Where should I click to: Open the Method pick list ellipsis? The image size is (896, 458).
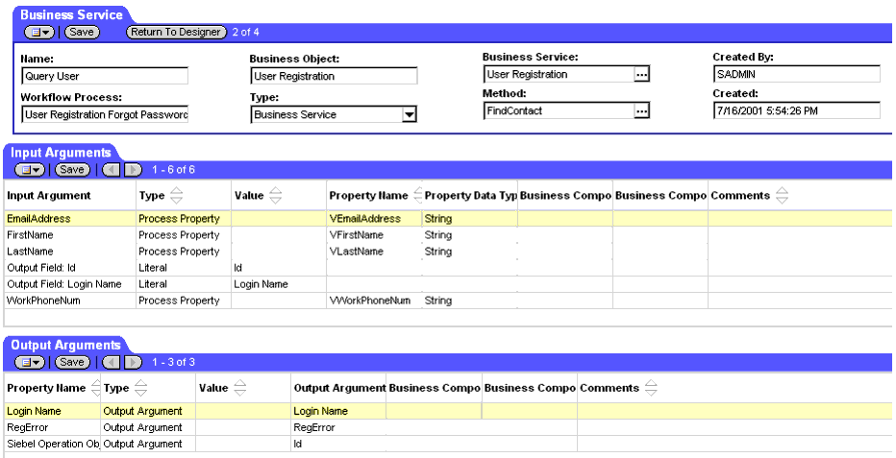(641, 111)
